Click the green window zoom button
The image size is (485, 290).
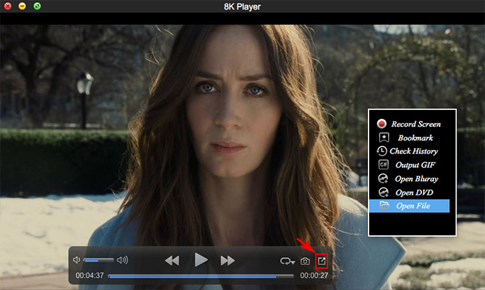[x=38, y=6]
